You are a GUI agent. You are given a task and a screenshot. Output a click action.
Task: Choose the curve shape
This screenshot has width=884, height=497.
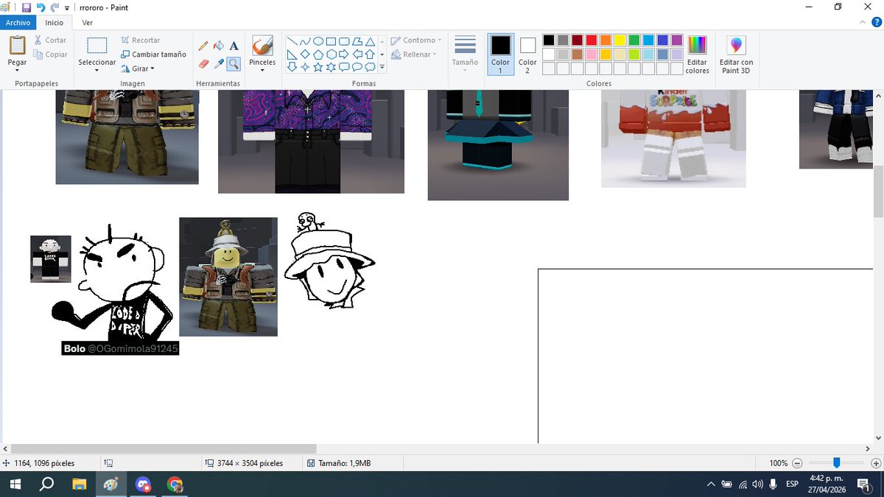305,41
